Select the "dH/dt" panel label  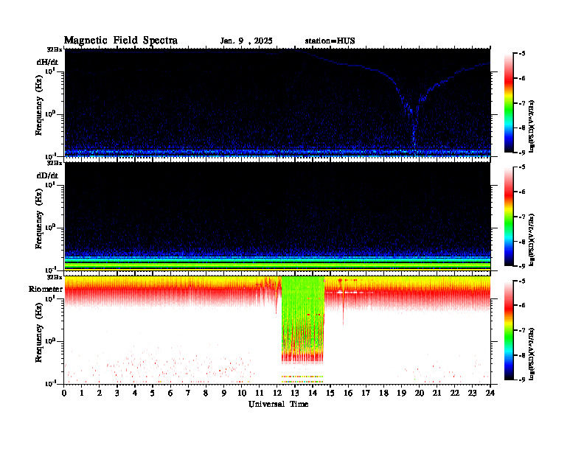[47, 62]
